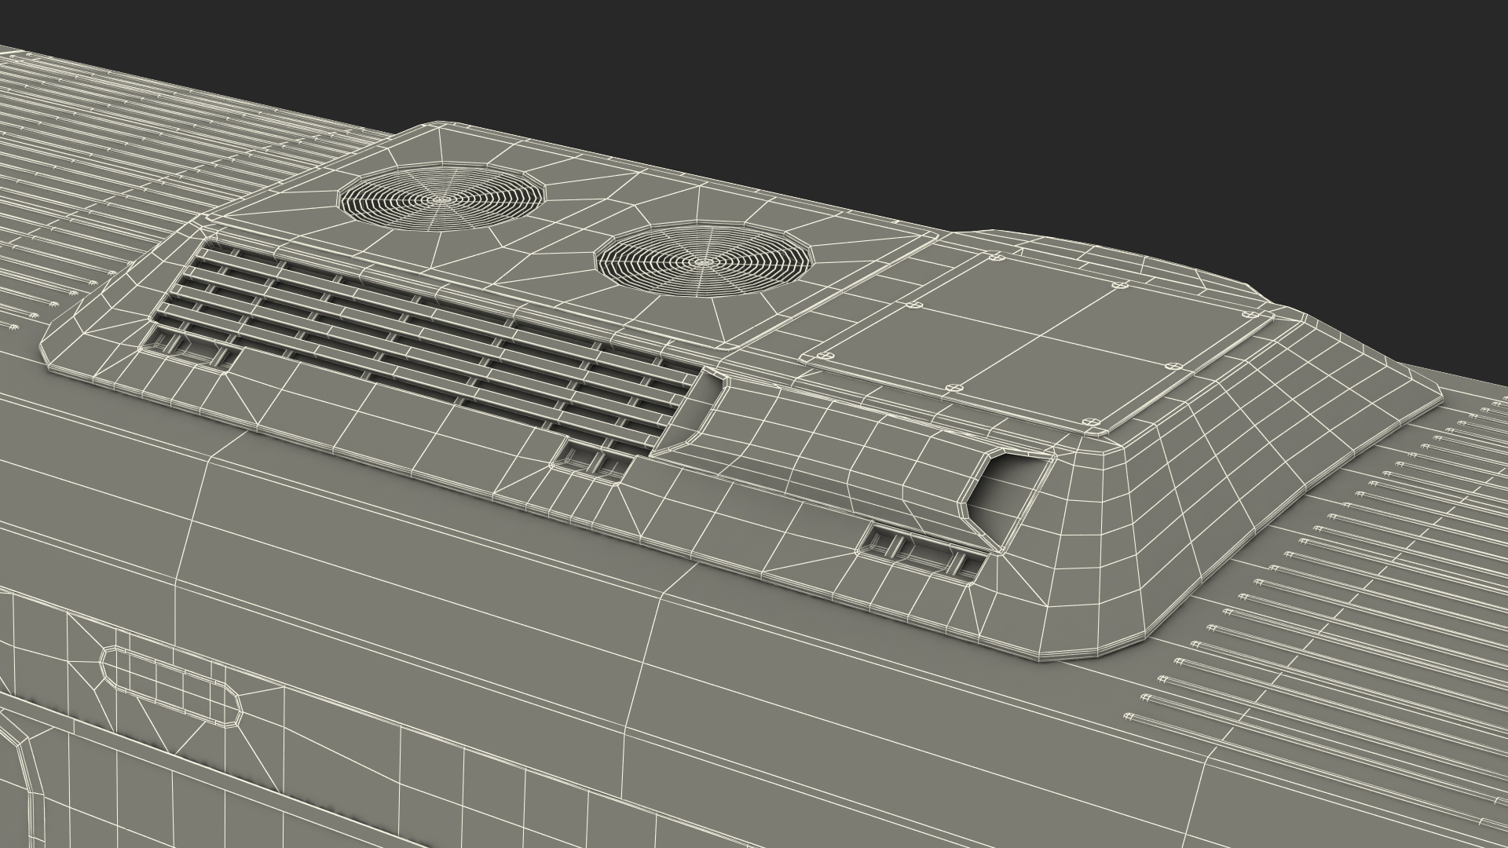Click the left circular fan grille
The width and height of the screenshot is (1508, 848).
442,199
